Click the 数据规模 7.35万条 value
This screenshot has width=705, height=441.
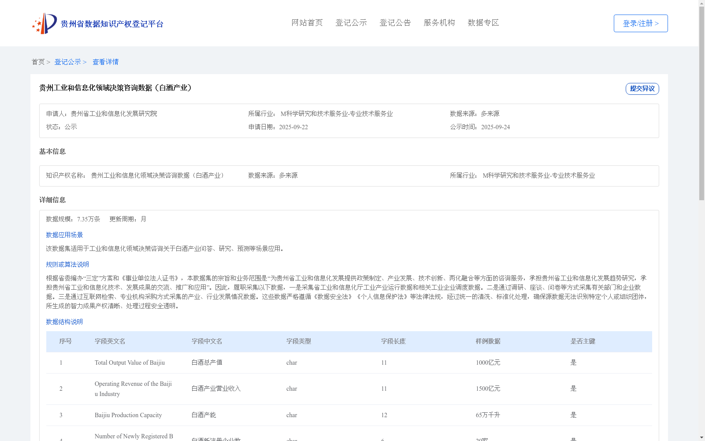89,219
